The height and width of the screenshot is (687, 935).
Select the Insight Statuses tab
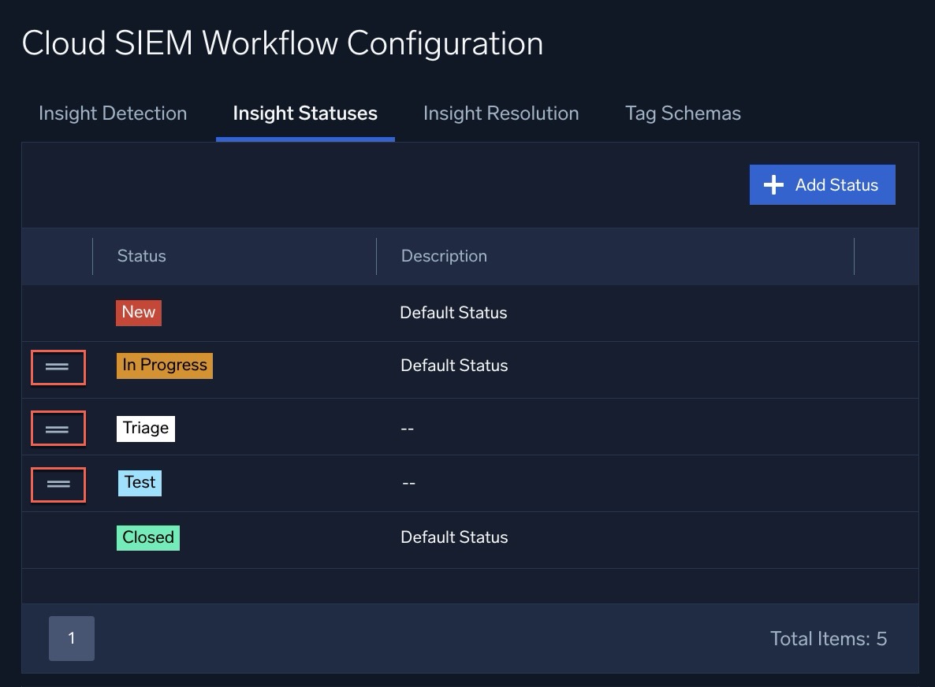coord(305,113)
